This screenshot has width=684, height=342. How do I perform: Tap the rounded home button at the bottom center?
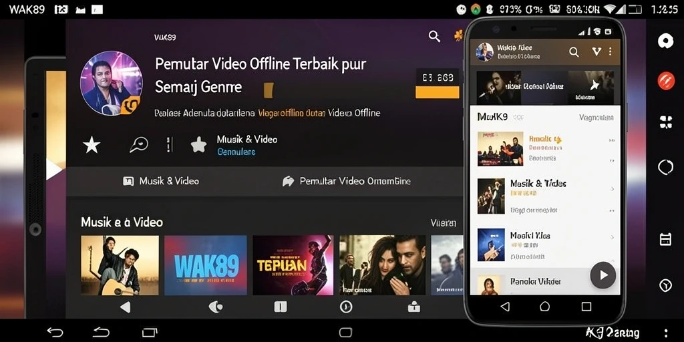coord(345,333)
